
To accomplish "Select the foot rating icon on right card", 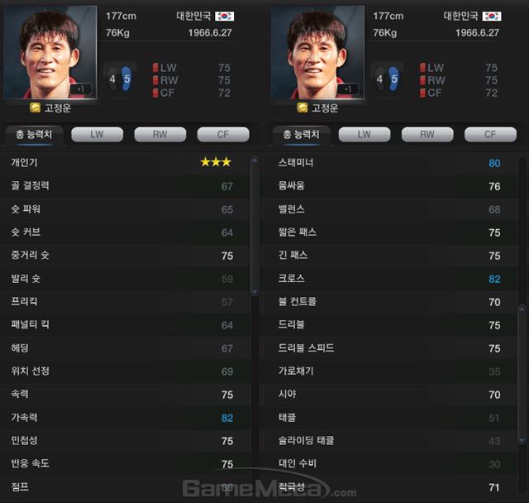I will pos(387,79).
